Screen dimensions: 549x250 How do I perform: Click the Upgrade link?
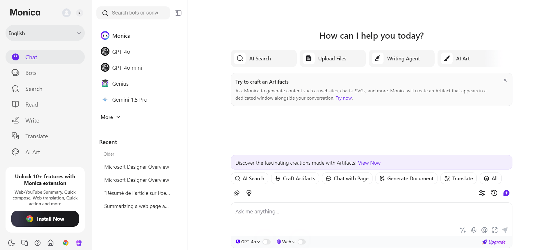[x=494, y=242]
